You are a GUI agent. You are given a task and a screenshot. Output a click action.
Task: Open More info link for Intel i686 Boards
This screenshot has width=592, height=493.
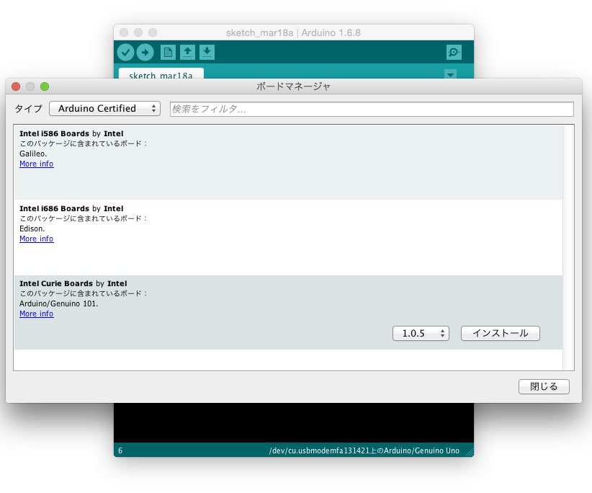(x=37, y=239)
